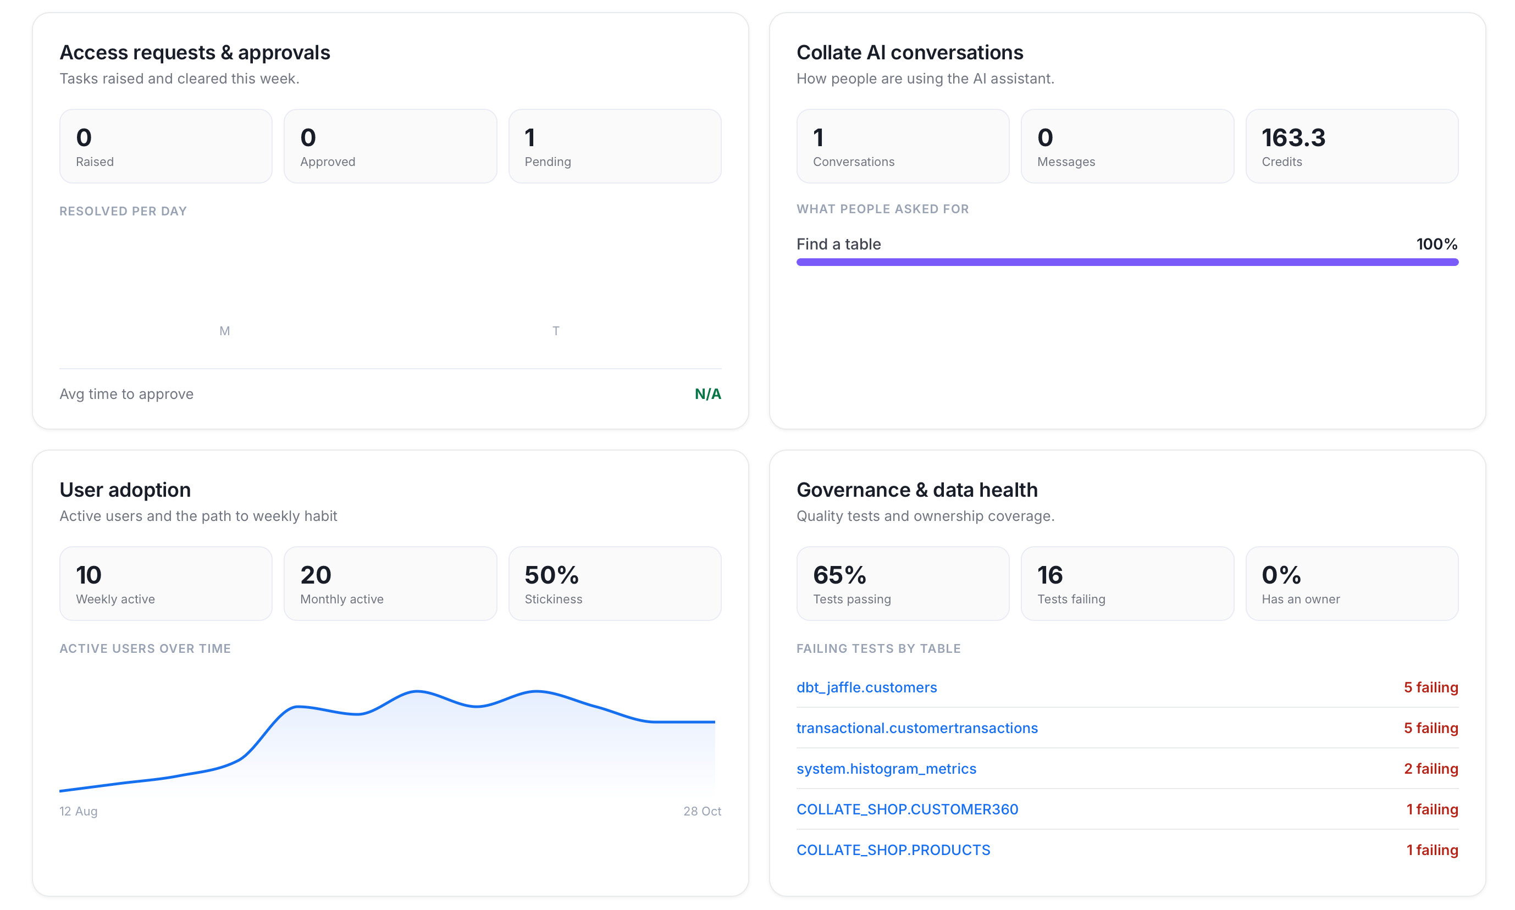Select the Weekly active users card

[165, 583]
